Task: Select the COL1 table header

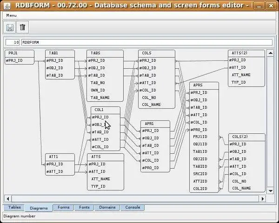Action: click(x=106, y=110)
